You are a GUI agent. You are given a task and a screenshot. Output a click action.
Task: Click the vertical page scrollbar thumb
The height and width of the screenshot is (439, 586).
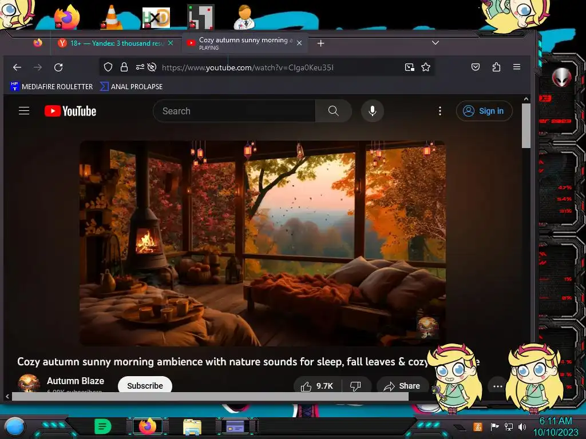[x=526, y=125]
